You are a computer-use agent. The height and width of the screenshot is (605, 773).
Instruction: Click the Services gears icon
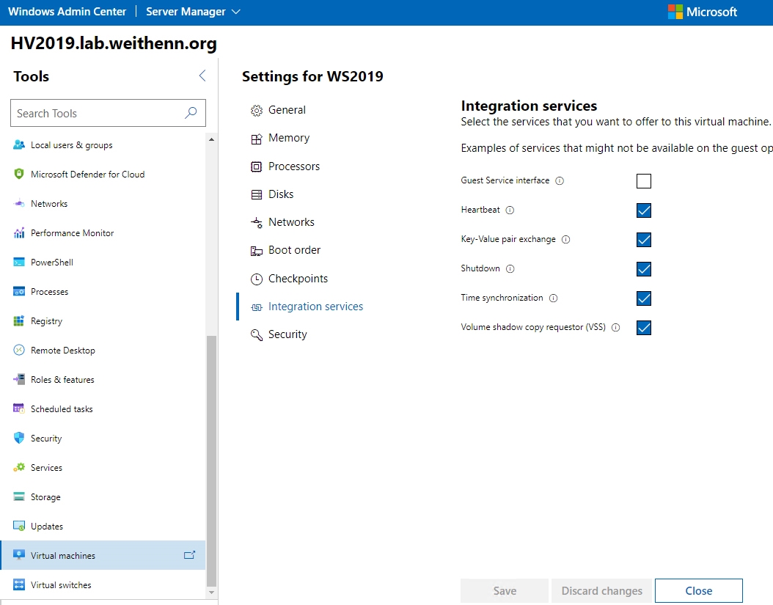pyautogui.click(x=19, y=467)
